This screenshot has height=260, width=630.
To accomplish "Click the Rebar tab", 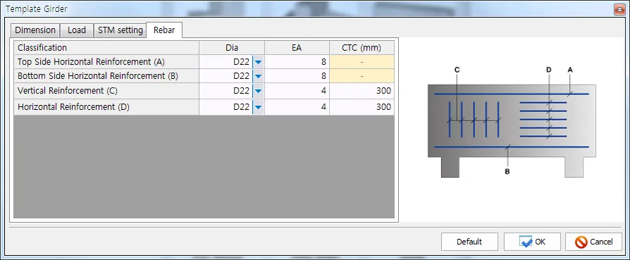I will coord(164,30).
